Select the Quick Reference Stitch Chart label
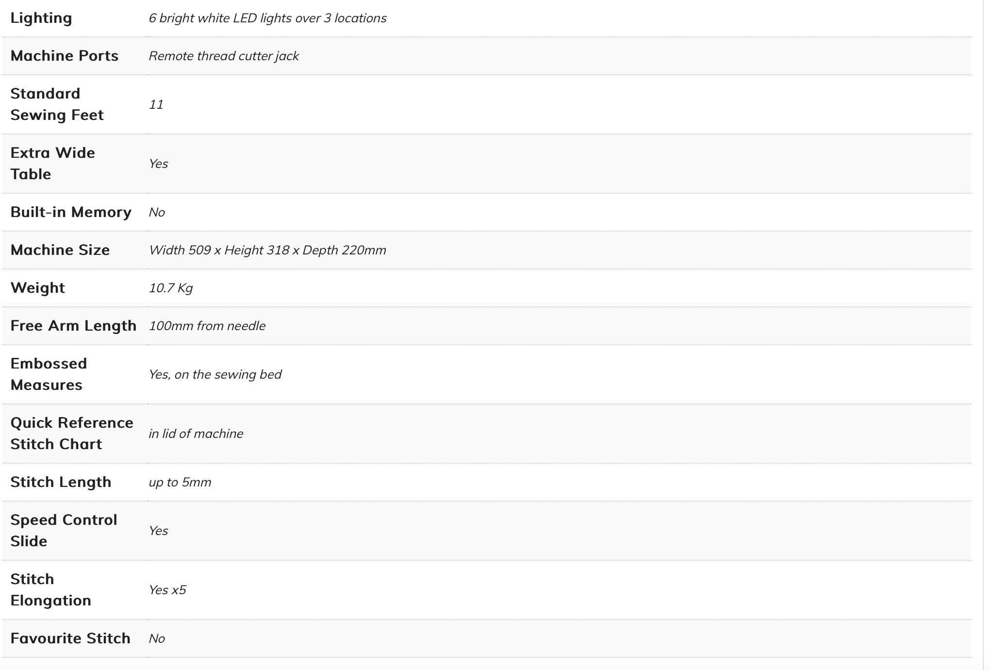Image resolution: width=990 pixels, height=670 pixels. click(x=72, y=434)
